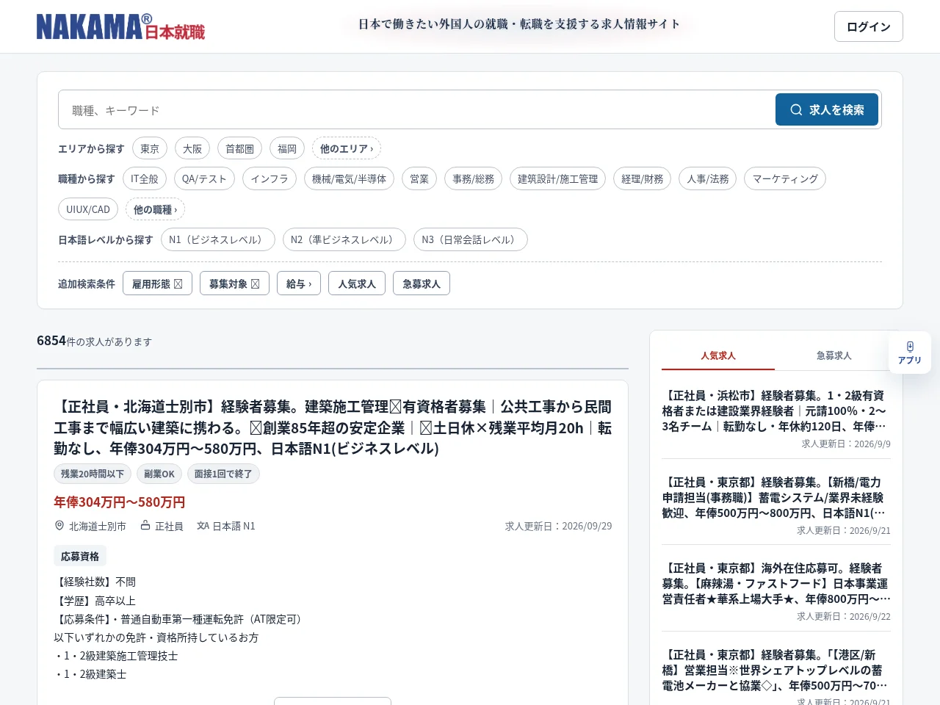
Task: Open the 雇用形態 filter dropdown
Action: 157,283
